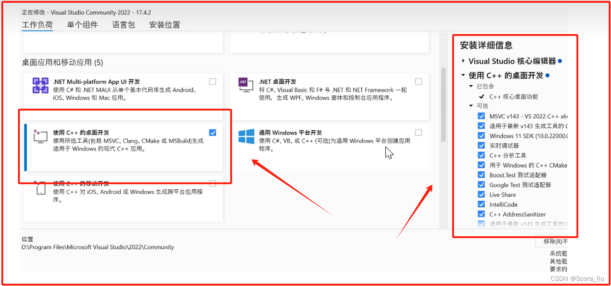Enable the .NET 桌面开发 workload checkbox
This screenshot has width=611, height=286.
tap(418, 82)
